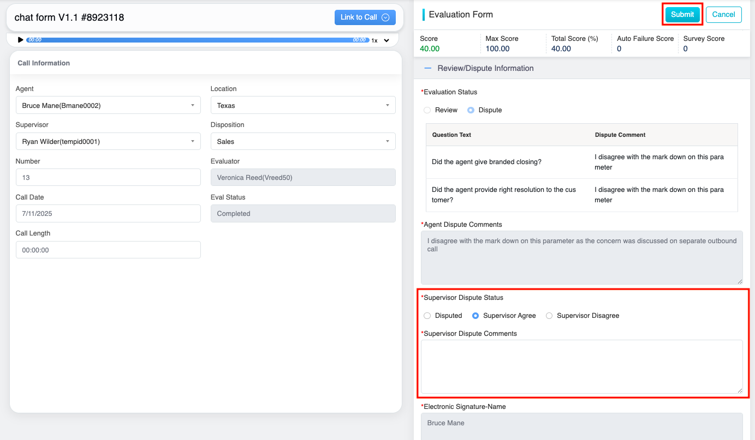Click the Call Length input field
Image resolution: width=755 pixels, height=440 pixels.
[108, 250]
